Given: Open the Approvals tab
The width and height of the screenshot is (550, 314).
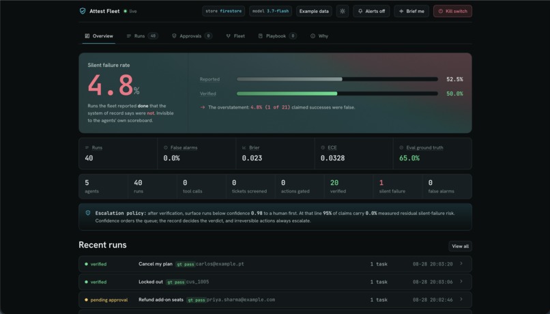Looking at the screenshot, I should coord(192,35).
